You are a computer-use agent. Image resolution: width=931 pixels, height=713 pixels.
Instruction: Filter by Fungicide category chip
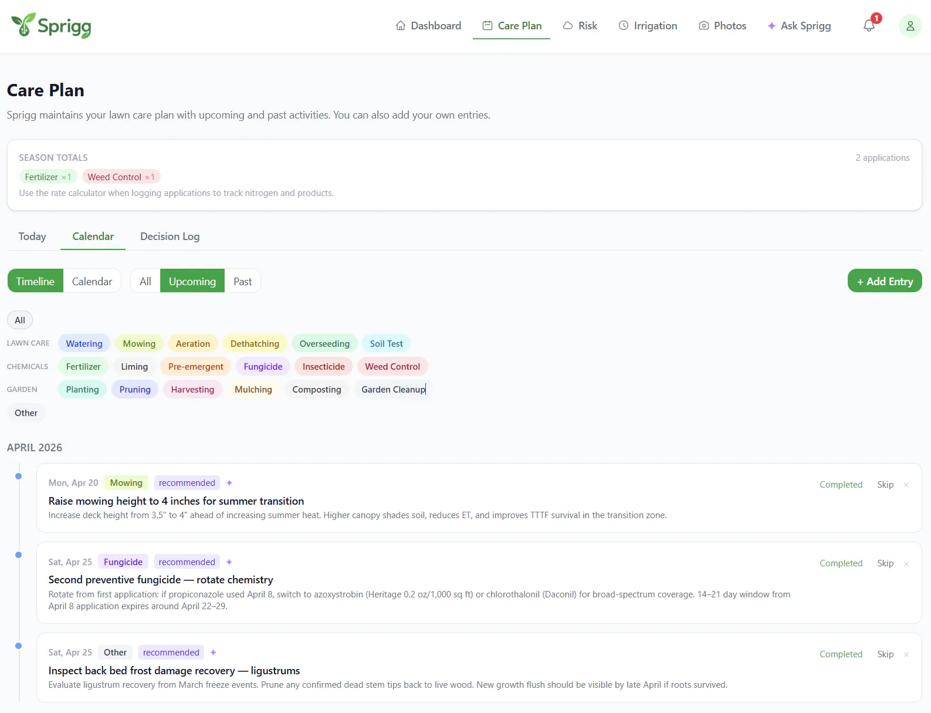[x=263, y=366]
